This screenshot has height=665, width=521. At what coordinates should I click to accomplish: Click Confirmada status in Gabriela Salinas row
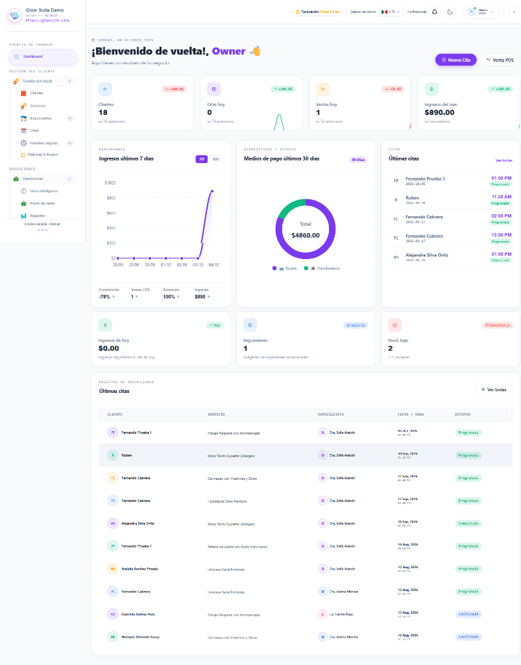pyautogui.click(x=468, y=614)
